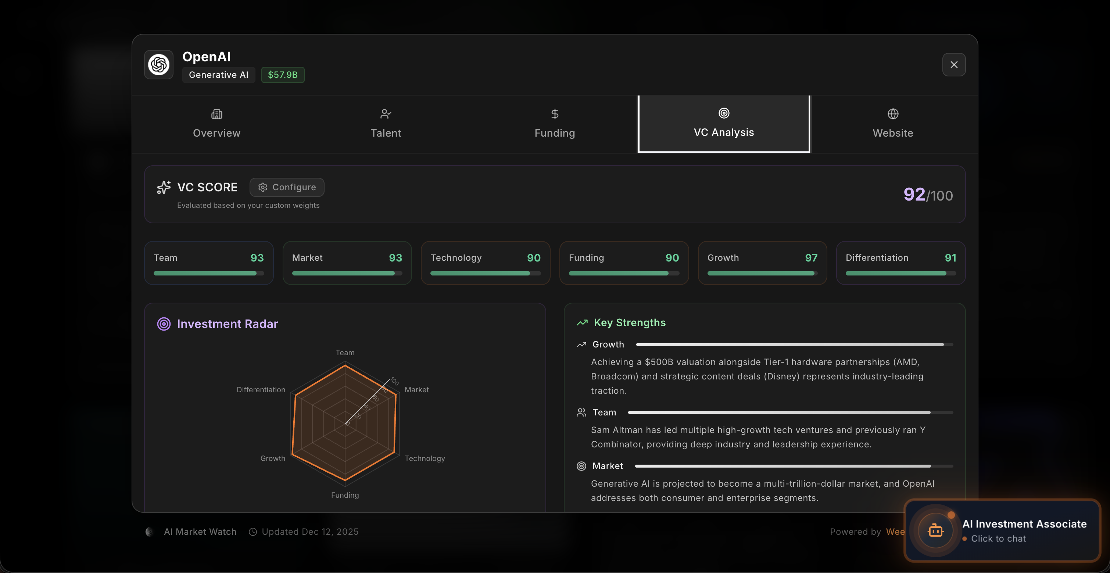Click the Generative AI tag

[218, 75]
